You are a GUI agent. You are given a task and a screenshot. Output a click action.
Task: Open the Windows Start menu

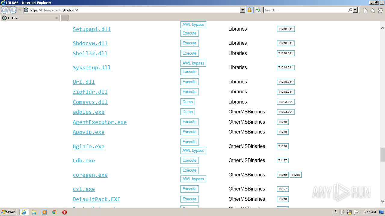point(8,212)
